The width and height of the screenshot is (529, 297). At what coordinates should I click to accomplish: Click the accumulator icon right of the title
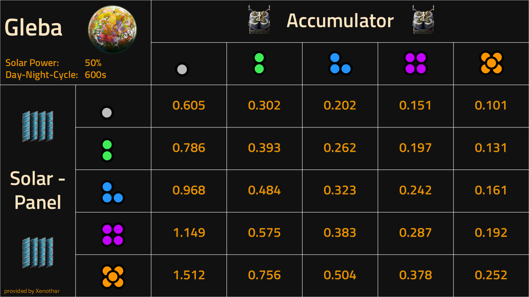[424, 19]
